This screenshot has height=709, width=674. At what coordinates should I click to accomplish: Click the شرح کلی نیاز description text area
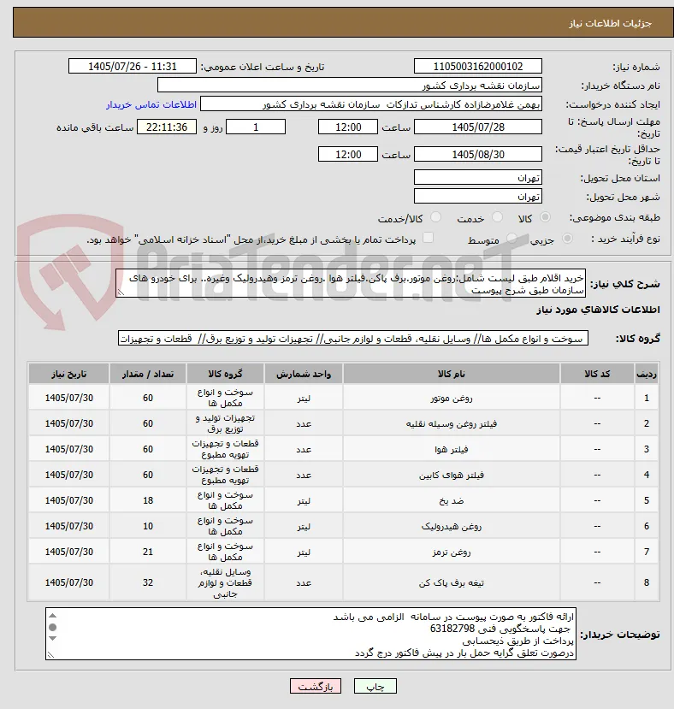tap(351, 283)
